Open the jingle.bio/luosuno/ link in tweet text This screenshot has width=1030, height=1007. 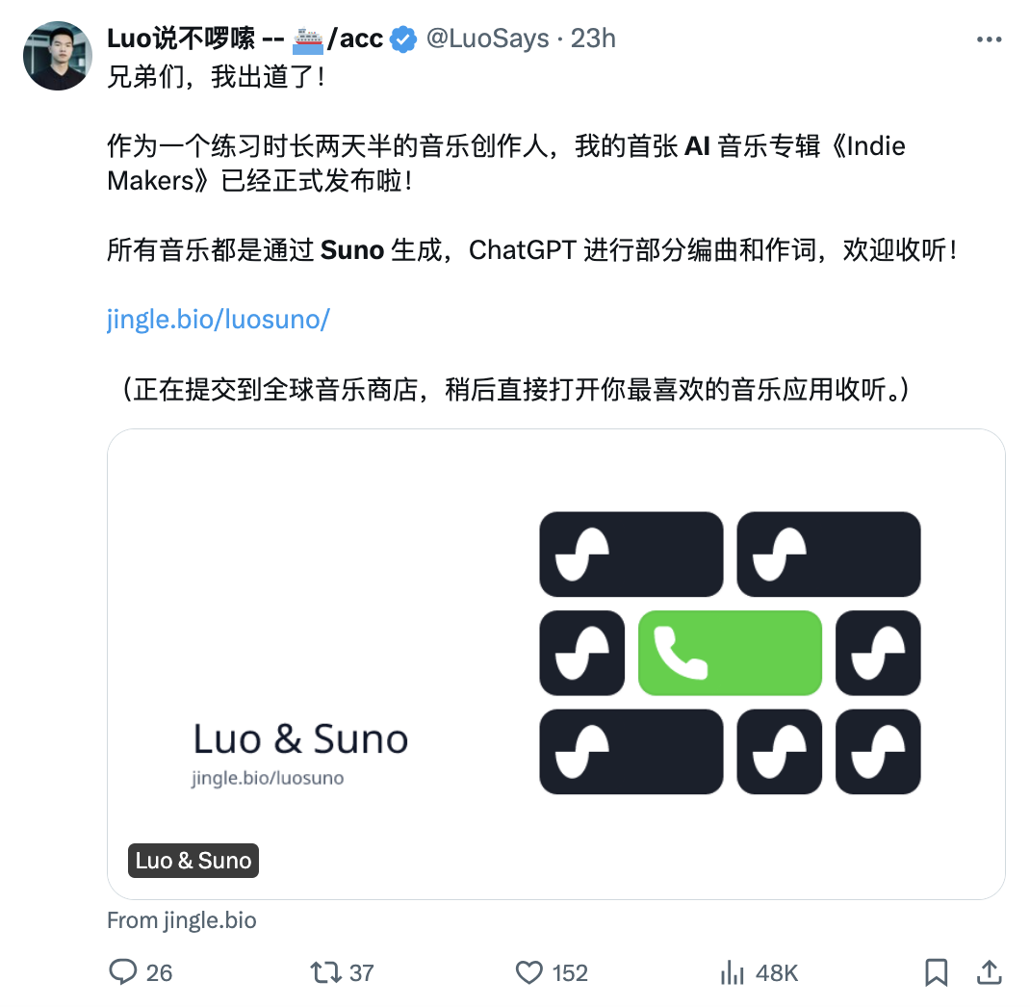tap(219, 320)
